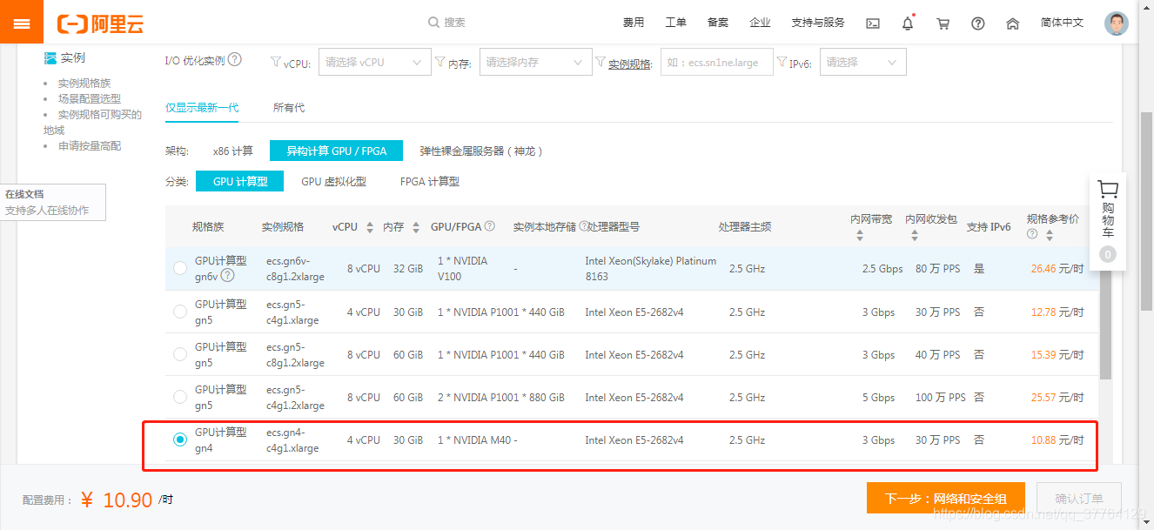
Task: Sort by 内网带宽 column arrows
Action: point(860,235)
